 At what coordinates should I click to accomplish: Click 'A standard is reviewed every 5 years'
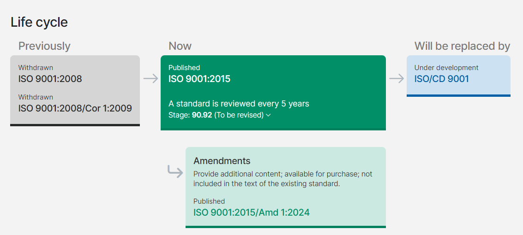(x=239, y=104)
